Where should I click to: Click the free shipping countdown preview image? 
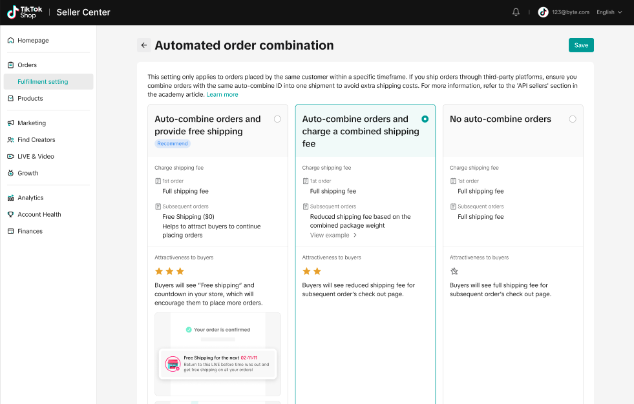coord(218,354)
